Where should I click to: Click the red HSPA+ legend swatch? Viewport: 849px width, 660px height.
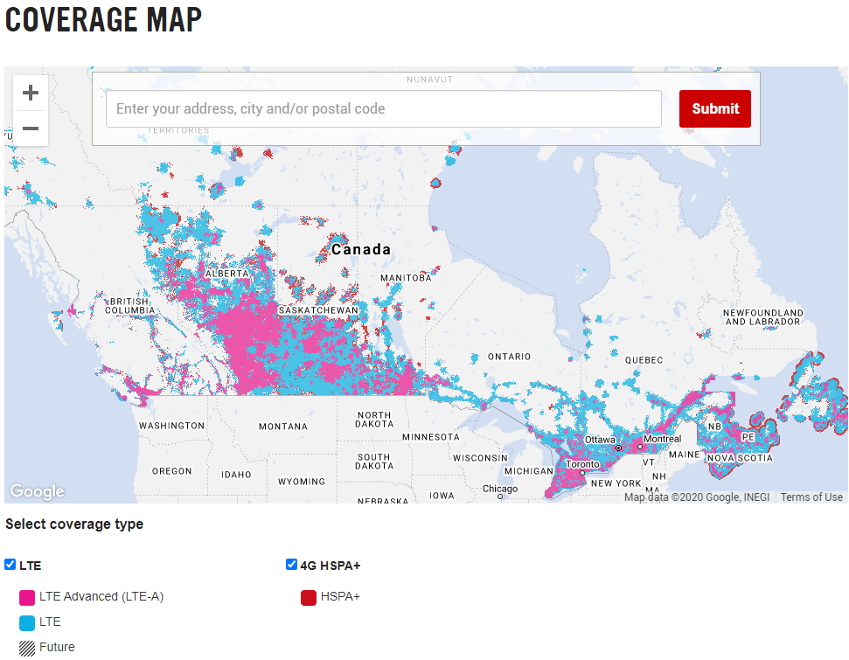tap(308, 597)
